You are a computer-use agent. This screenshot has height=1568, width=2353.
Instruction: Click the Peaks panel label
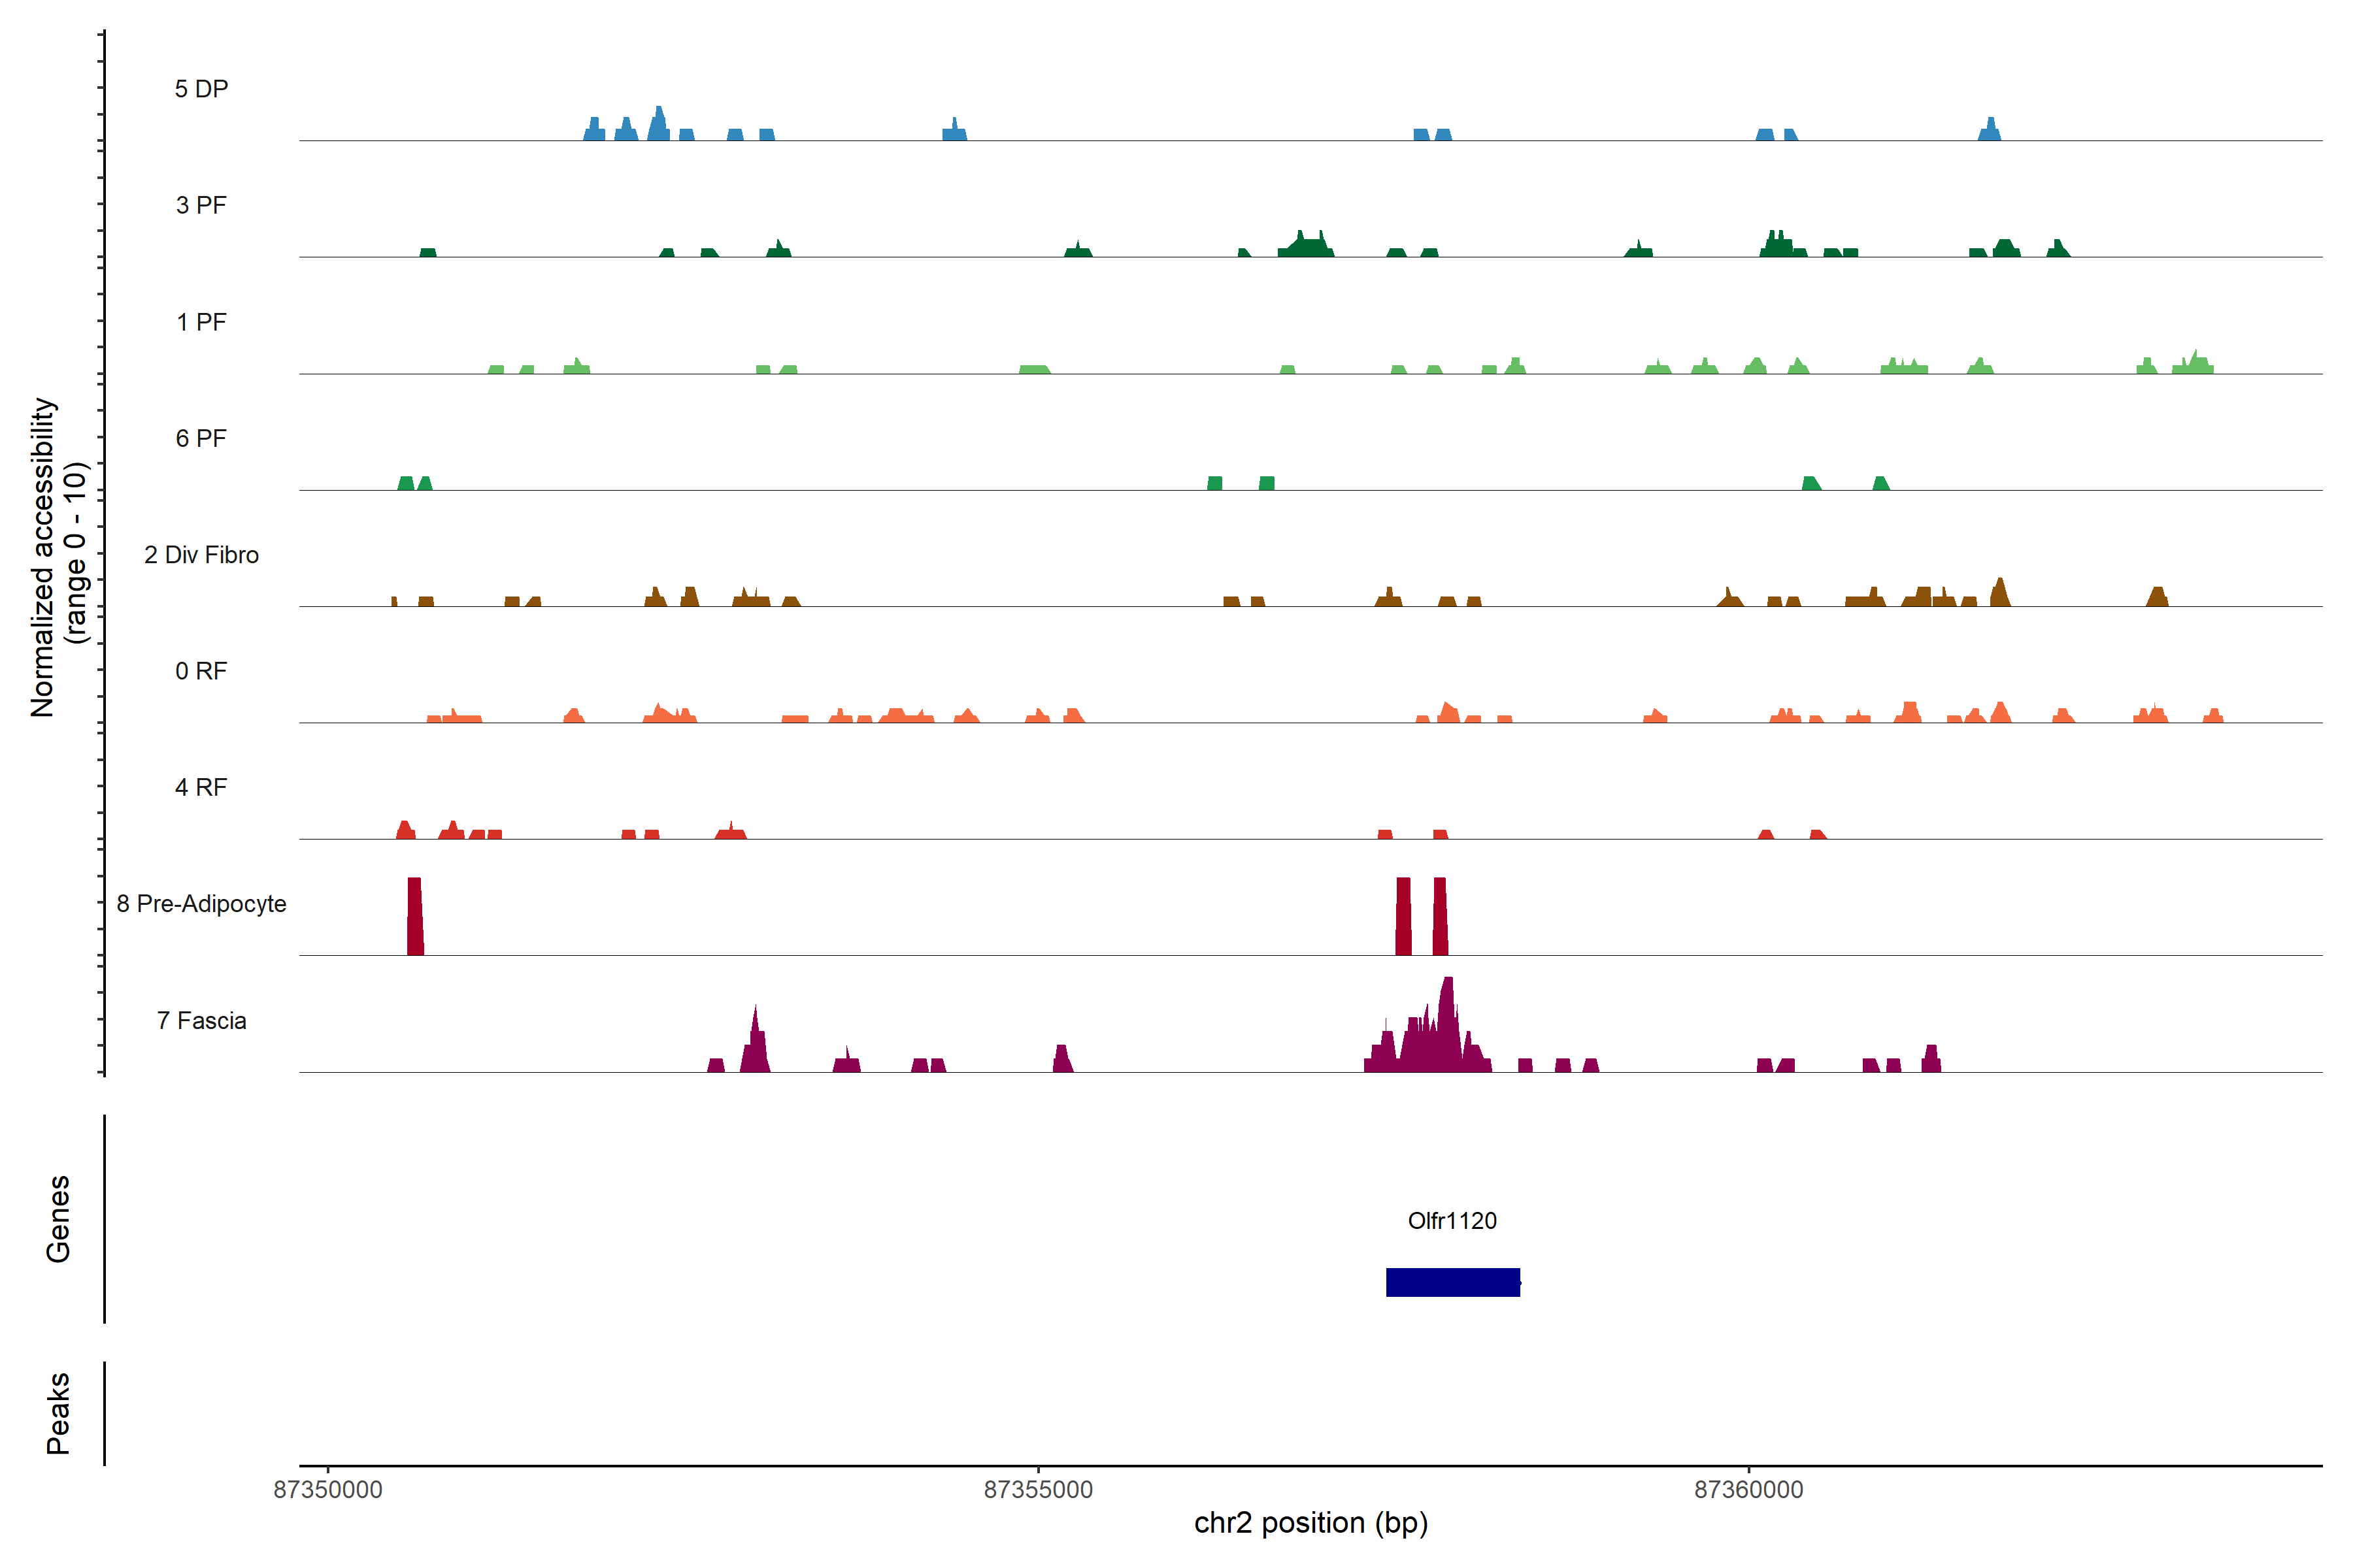click(x=58, y=1413)
